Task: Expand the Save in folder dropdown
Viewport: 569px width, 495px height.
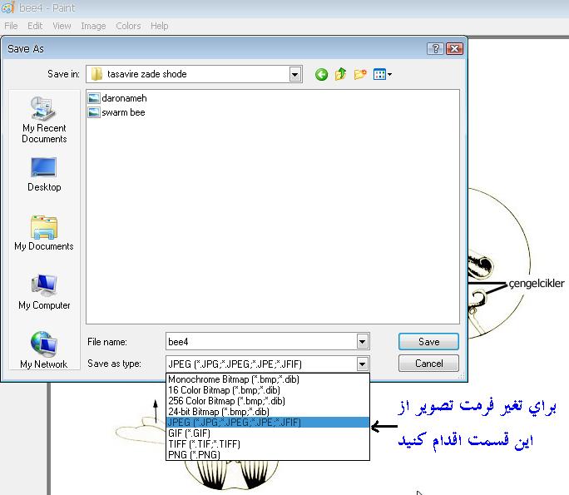Action: point(295,75)
